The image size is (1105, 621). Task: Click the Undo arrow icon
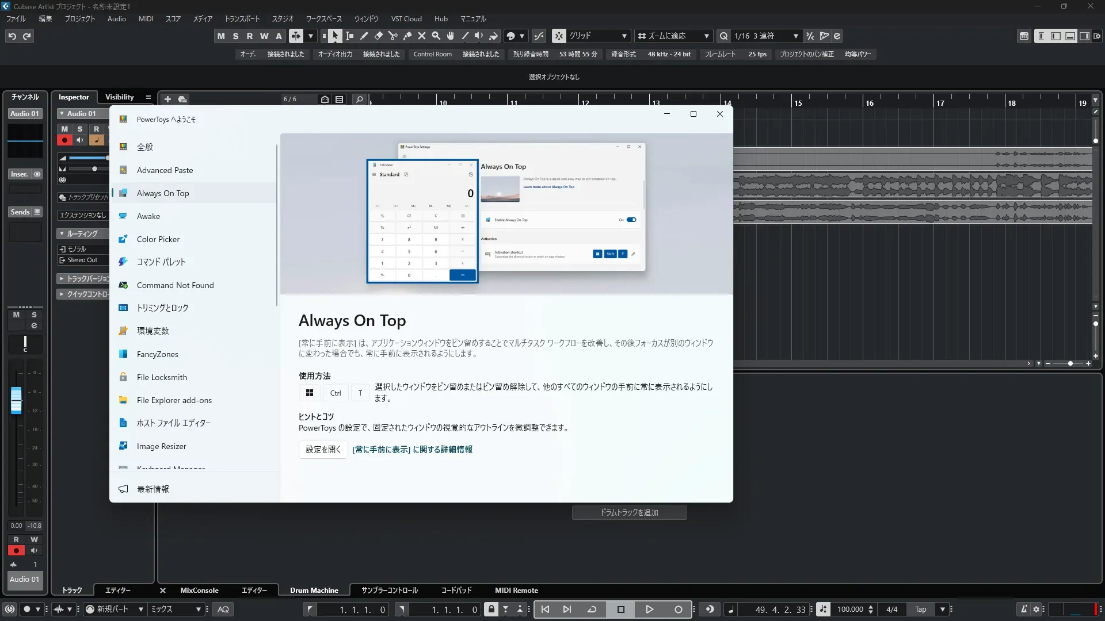12,36
